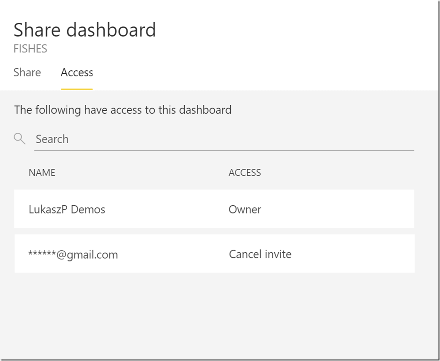This screenshot has height=361, width=440.
Task: Select the search icon beside the Search field
Action: tap(19, 139)
